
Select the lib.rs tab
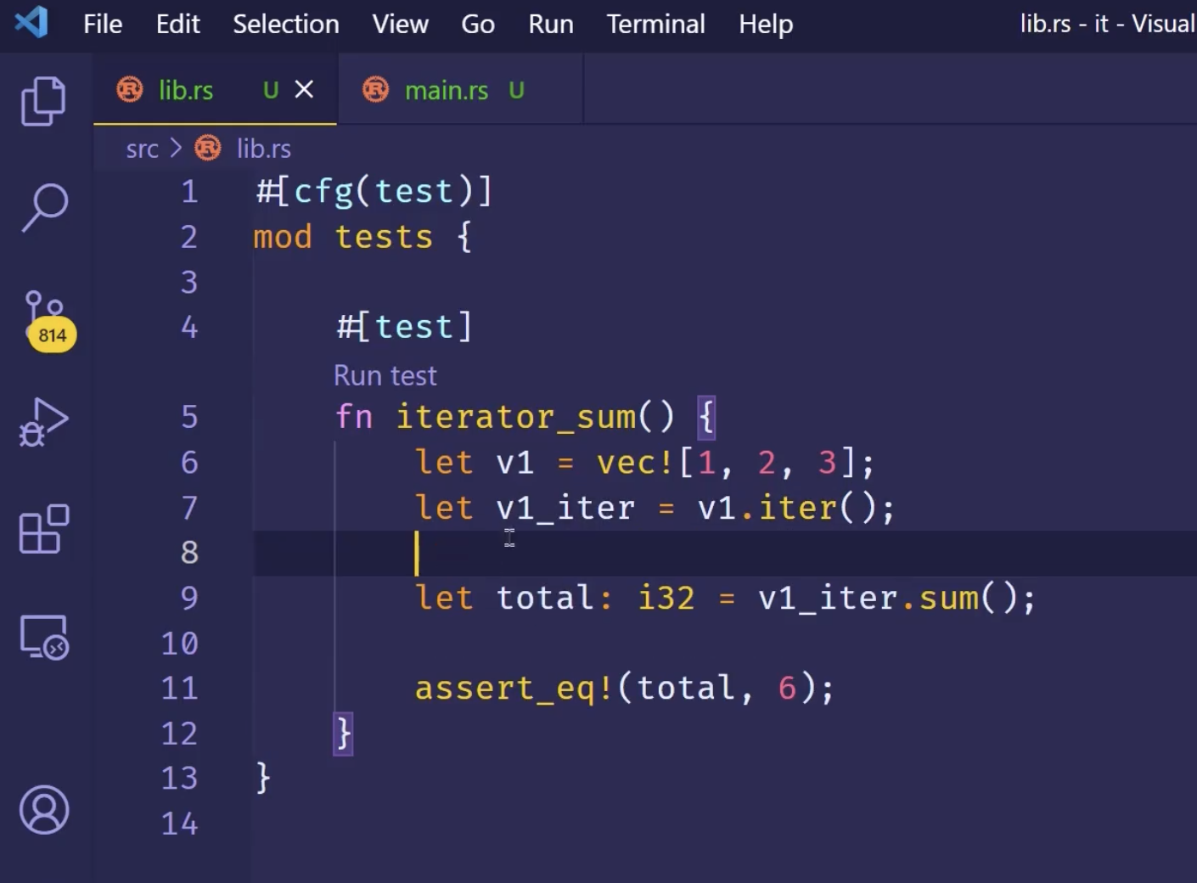186,91
